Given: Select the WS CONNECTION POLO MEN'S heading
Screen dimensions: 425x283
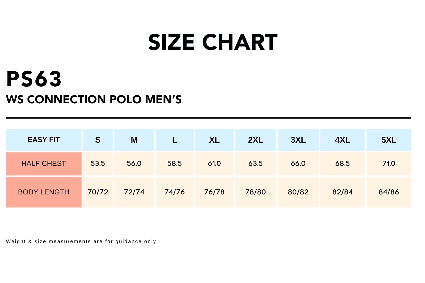Looking at the screenshot, I should click(94, 100).
